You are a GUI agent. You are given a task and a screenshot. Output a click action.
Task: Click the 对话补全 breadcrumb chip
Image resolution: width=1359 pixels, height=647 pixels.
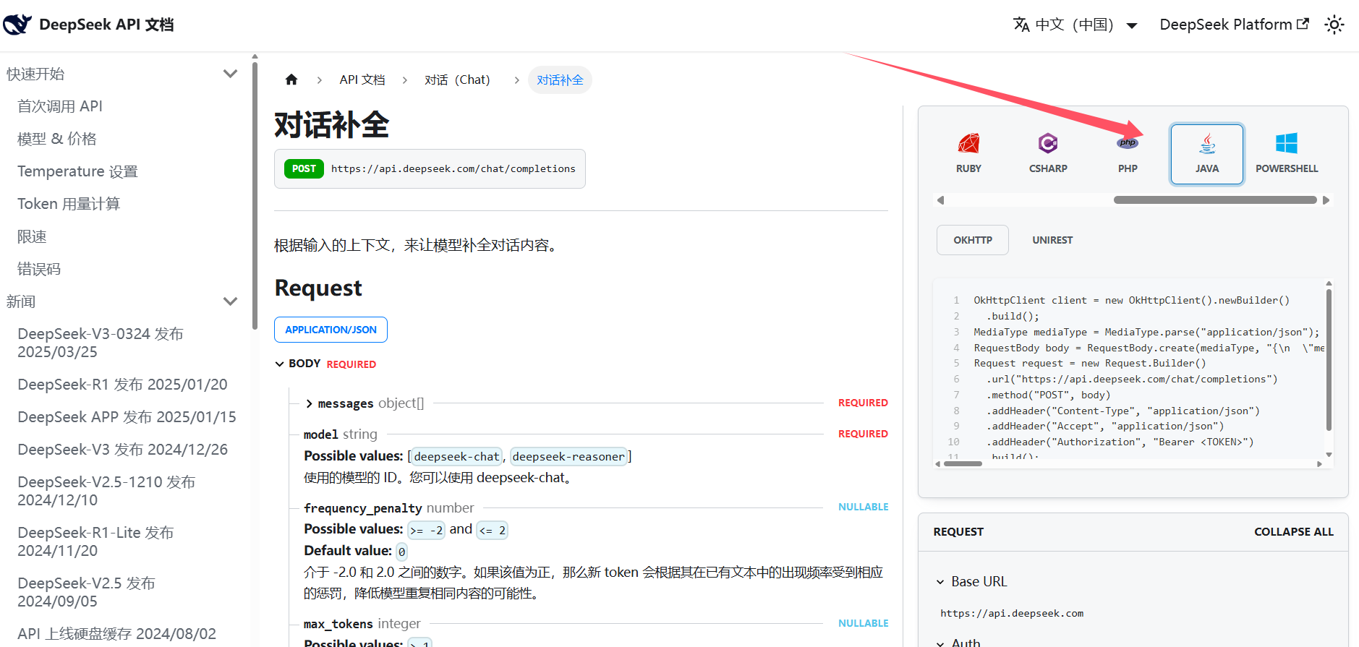tap(560, 80)
